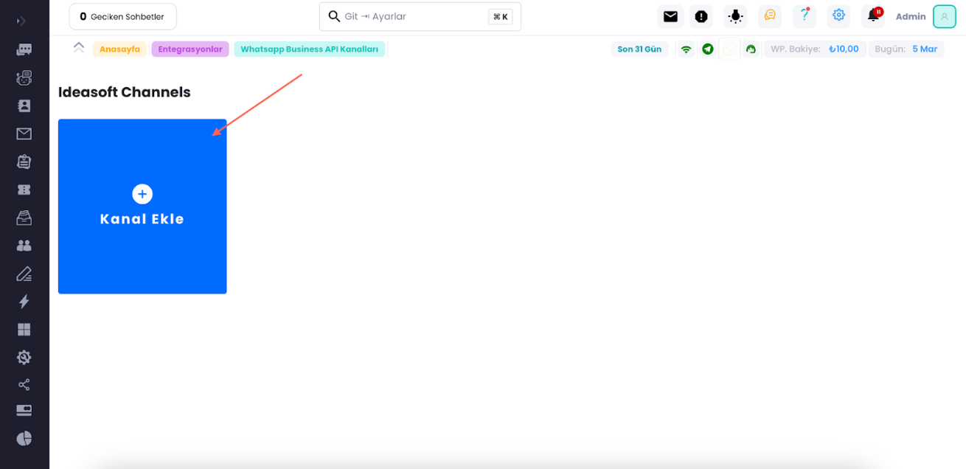Toggle the light bulb theme icon
Image resolution: width=966 pixels, height=469 pixels.
click(x=735, y=16)
